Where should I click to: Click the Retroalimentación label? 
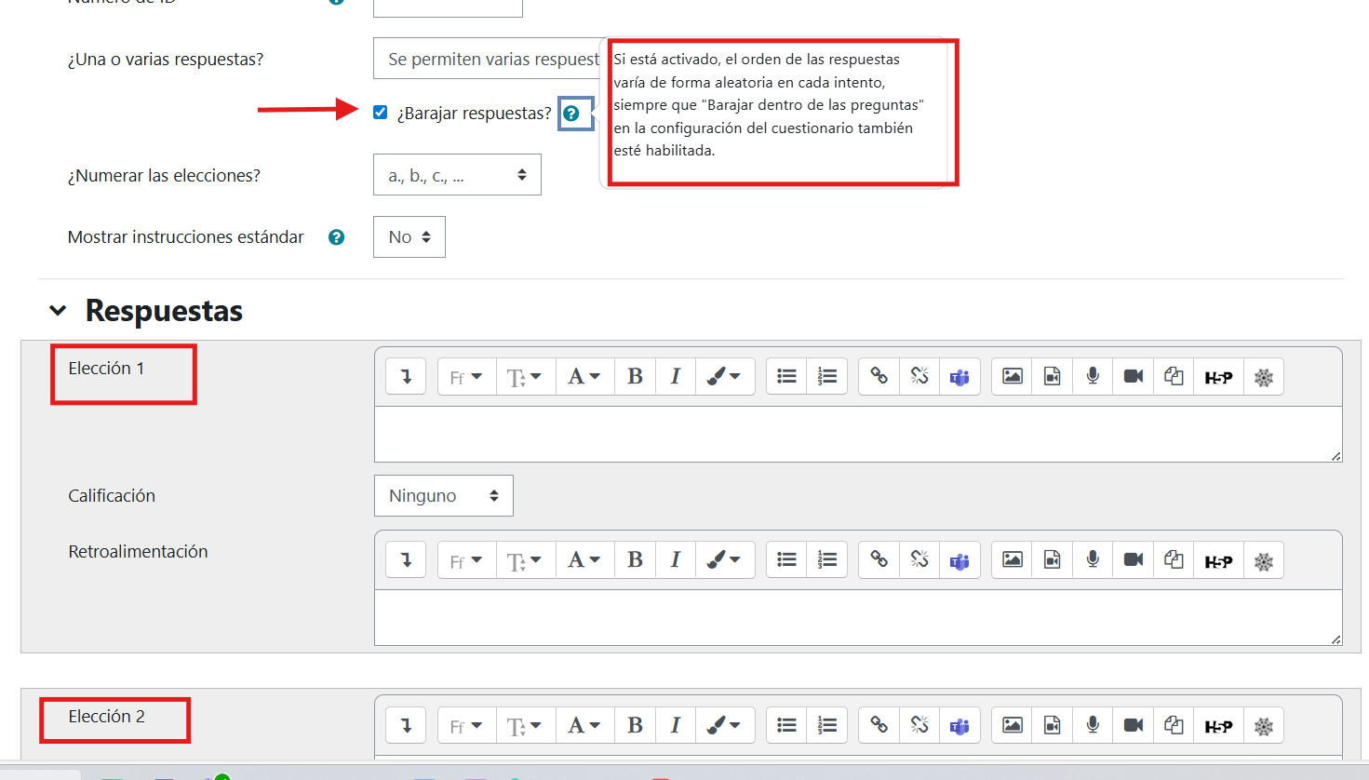pos(138,552)
